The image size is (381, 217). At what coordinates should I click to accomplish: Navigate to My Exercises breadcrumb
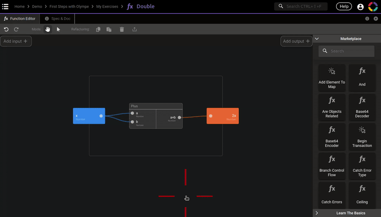[x=107, y=7]
